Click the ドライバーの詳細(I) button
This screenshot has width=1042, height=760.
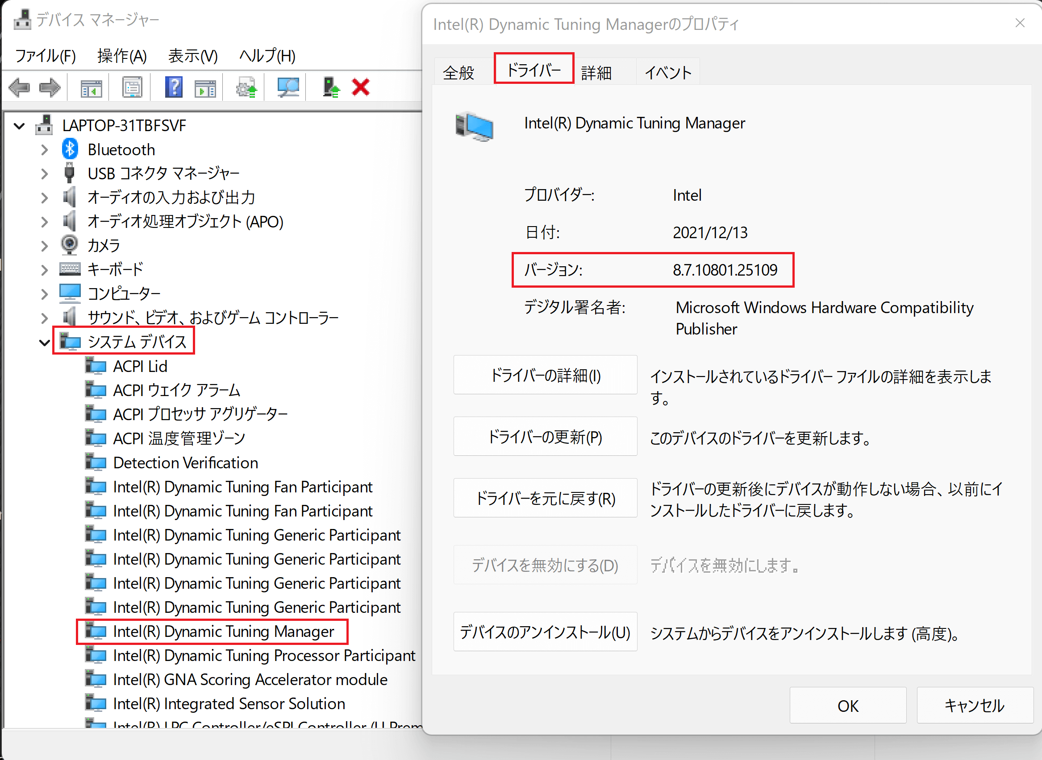pyautogui.click(x=545, y=375)
